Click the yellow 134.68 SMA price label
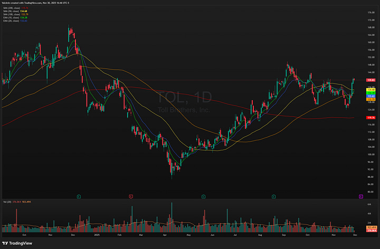The height and width of the screenshot is (249, 380). click(x=371, y=90)
